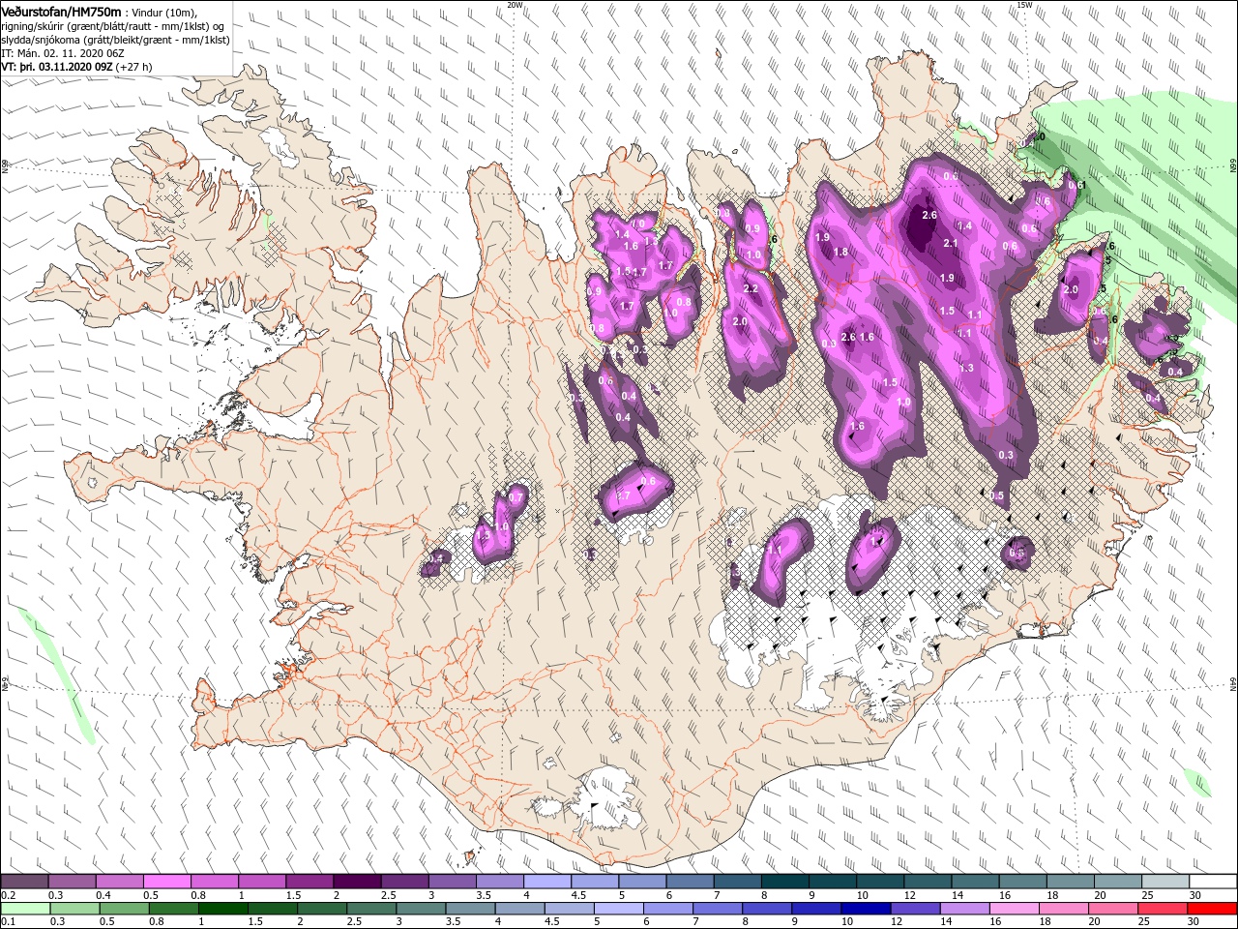Pick the white swatch ending the snow scale
The width and height of the screenshot is (1238, 929).
tap(1212, 882)
